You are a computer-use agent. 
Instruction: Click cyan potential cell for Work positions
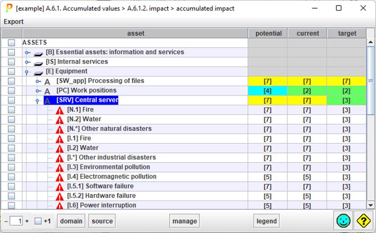point(268,91)
